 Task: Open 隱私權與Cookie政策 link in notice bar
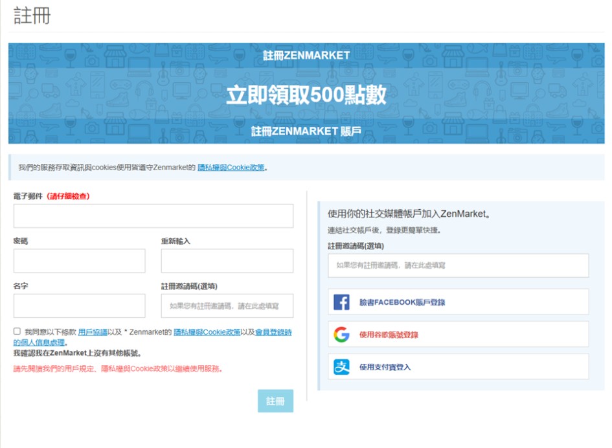pyautogui.click(x=231, y=168)
